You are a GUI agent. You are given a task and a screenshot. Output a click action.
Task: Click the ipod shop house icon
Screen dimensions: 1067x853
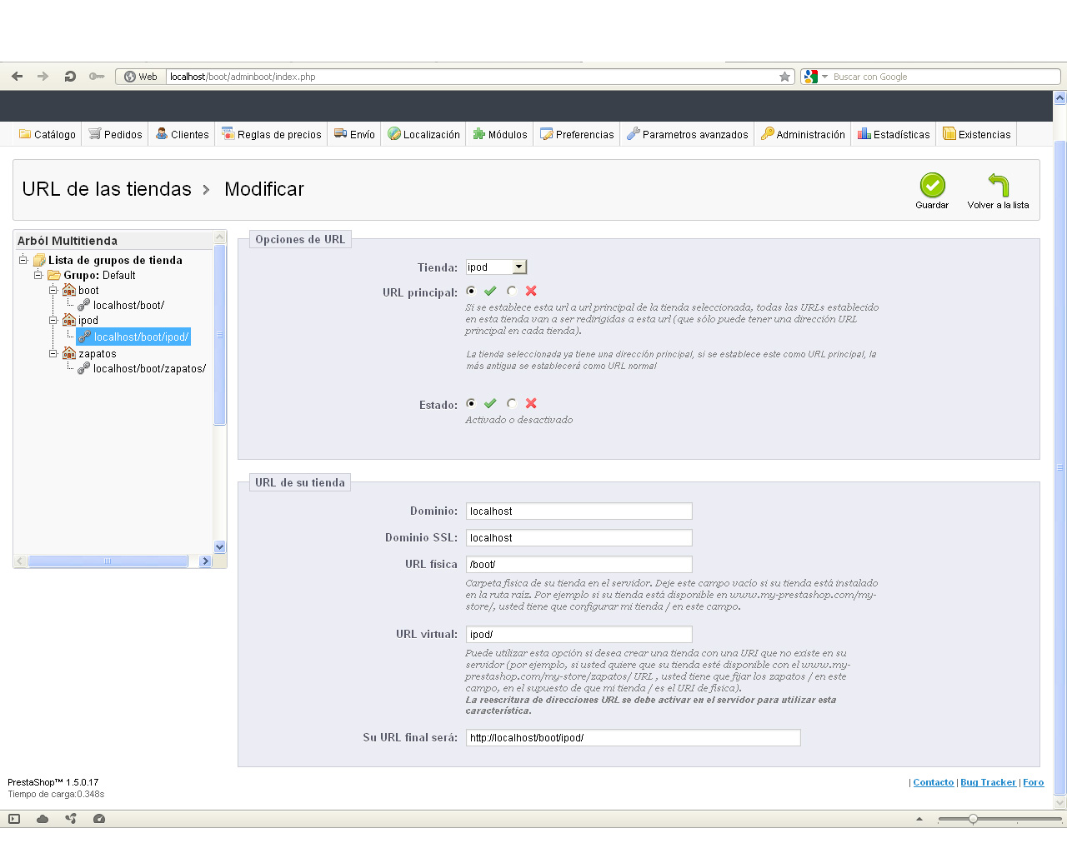pos(69,320)
